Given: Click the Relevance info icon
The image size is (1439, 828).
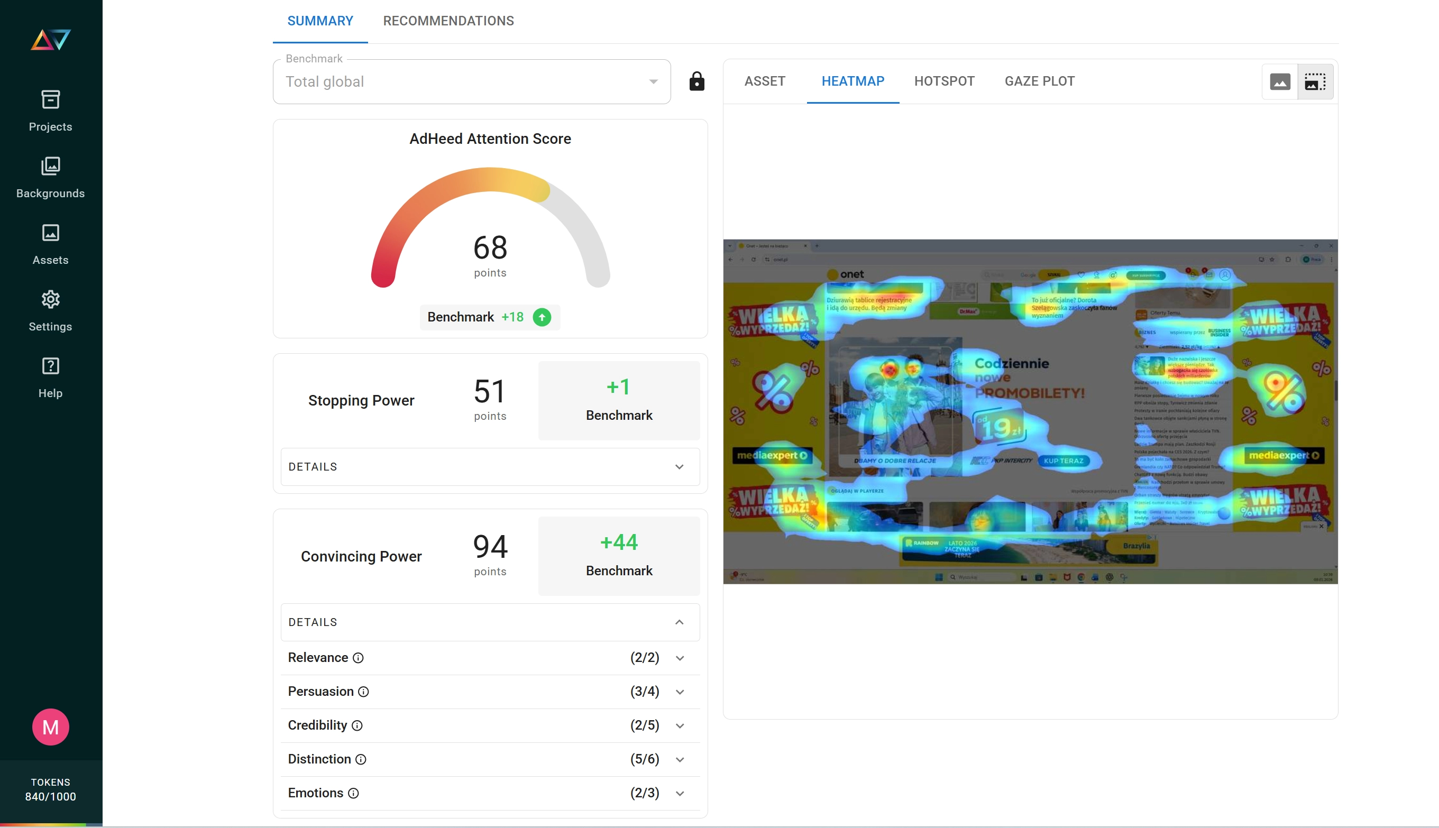Looking at the screenshot, I should 358,658.
